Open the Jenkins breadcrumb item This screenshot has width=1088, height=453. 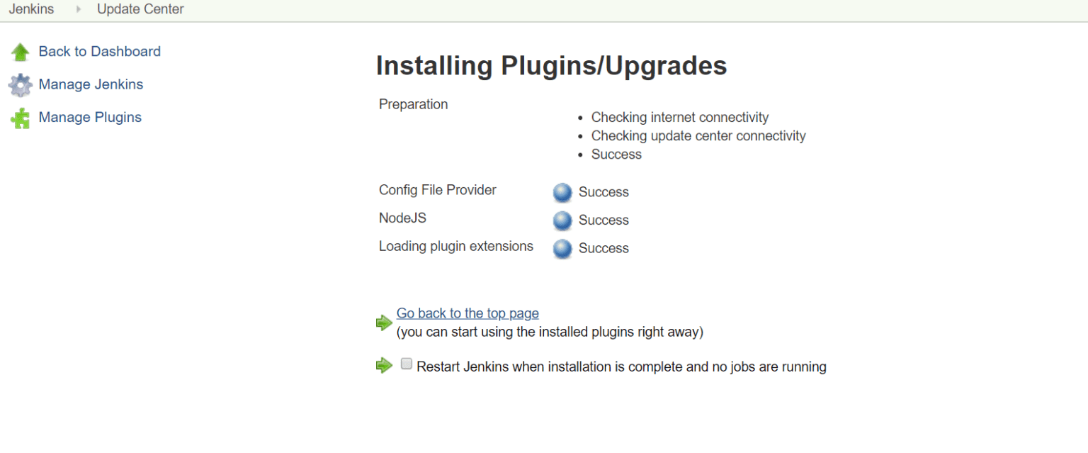coord(31,10)
